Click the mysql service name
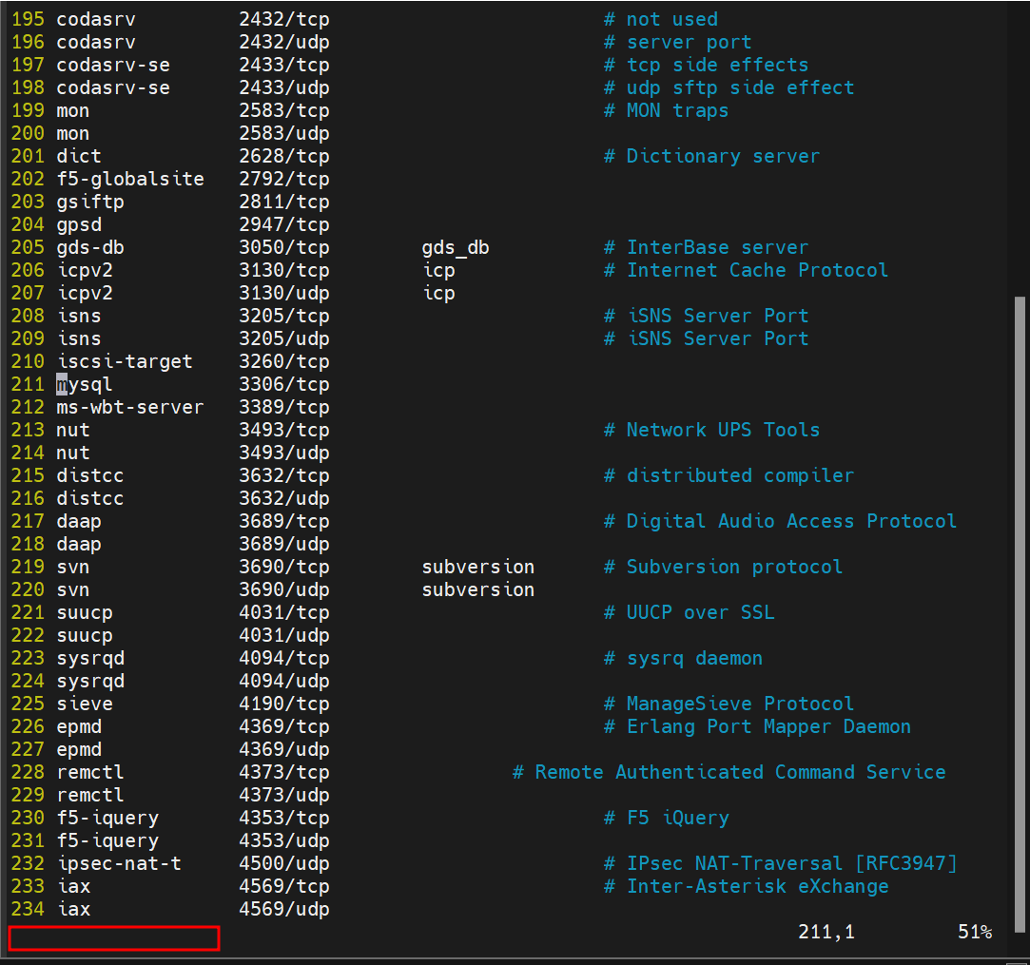The image size is (1030, 965). [85, 385]
